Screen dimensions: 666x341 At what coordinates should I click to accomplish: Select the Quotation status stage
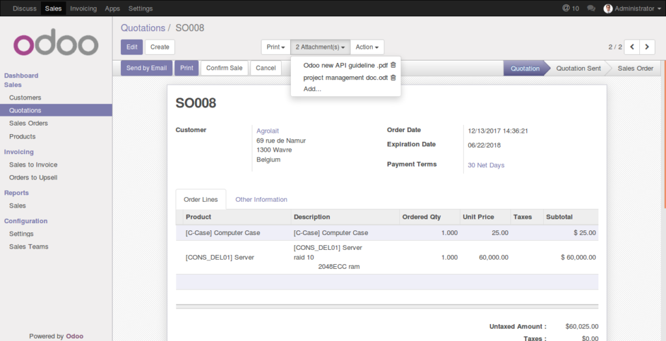(x=525, y=68)
